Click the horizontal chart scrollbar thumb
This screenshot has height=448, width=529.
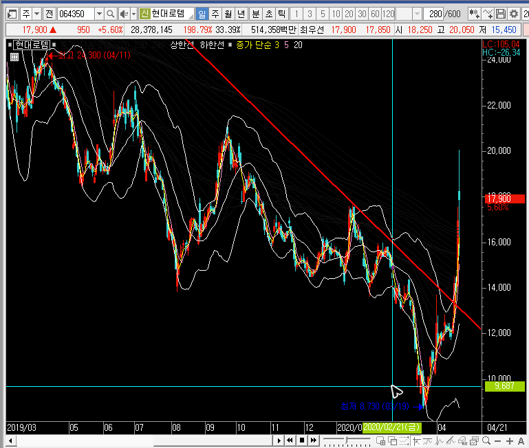point(213,440)
